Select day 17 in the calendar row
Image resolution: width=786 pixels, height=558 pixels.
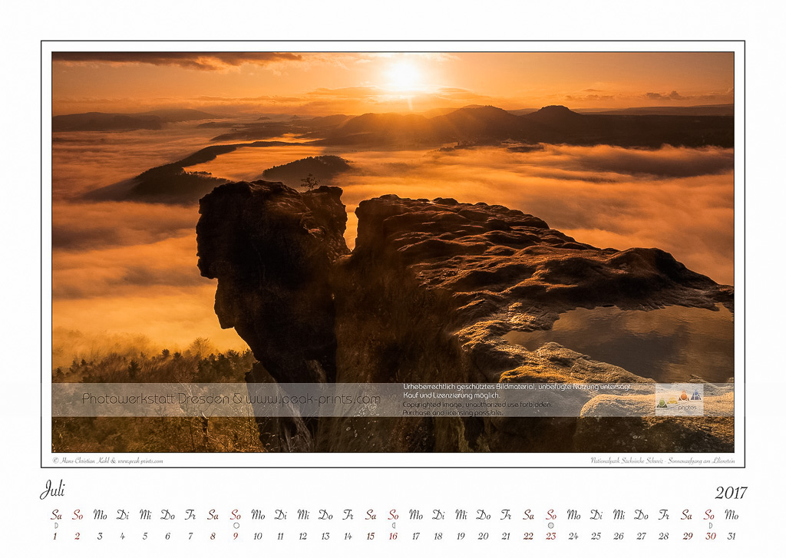415,536
